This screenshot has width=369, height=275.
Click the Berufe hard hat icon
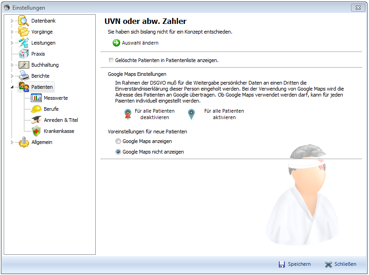[x=36, y=109]
